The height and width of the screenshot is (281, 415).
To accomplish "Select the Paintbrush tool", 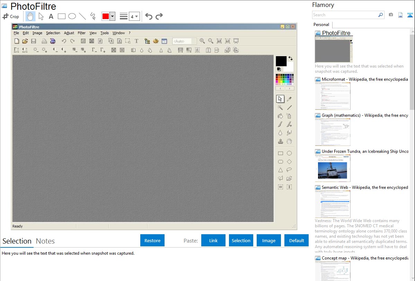I will pos(280,124).
